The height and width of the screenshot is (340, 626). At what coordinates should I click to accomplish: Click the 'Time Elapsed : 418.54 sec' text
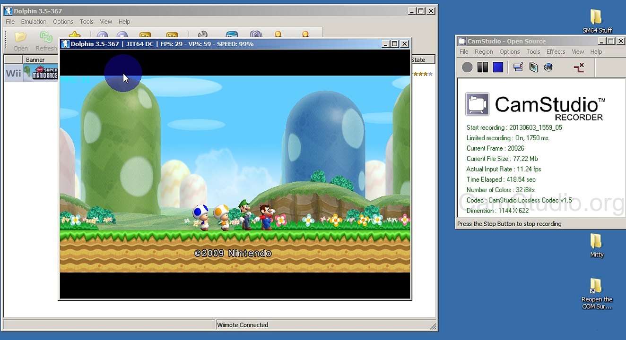[x=501, y=179]
